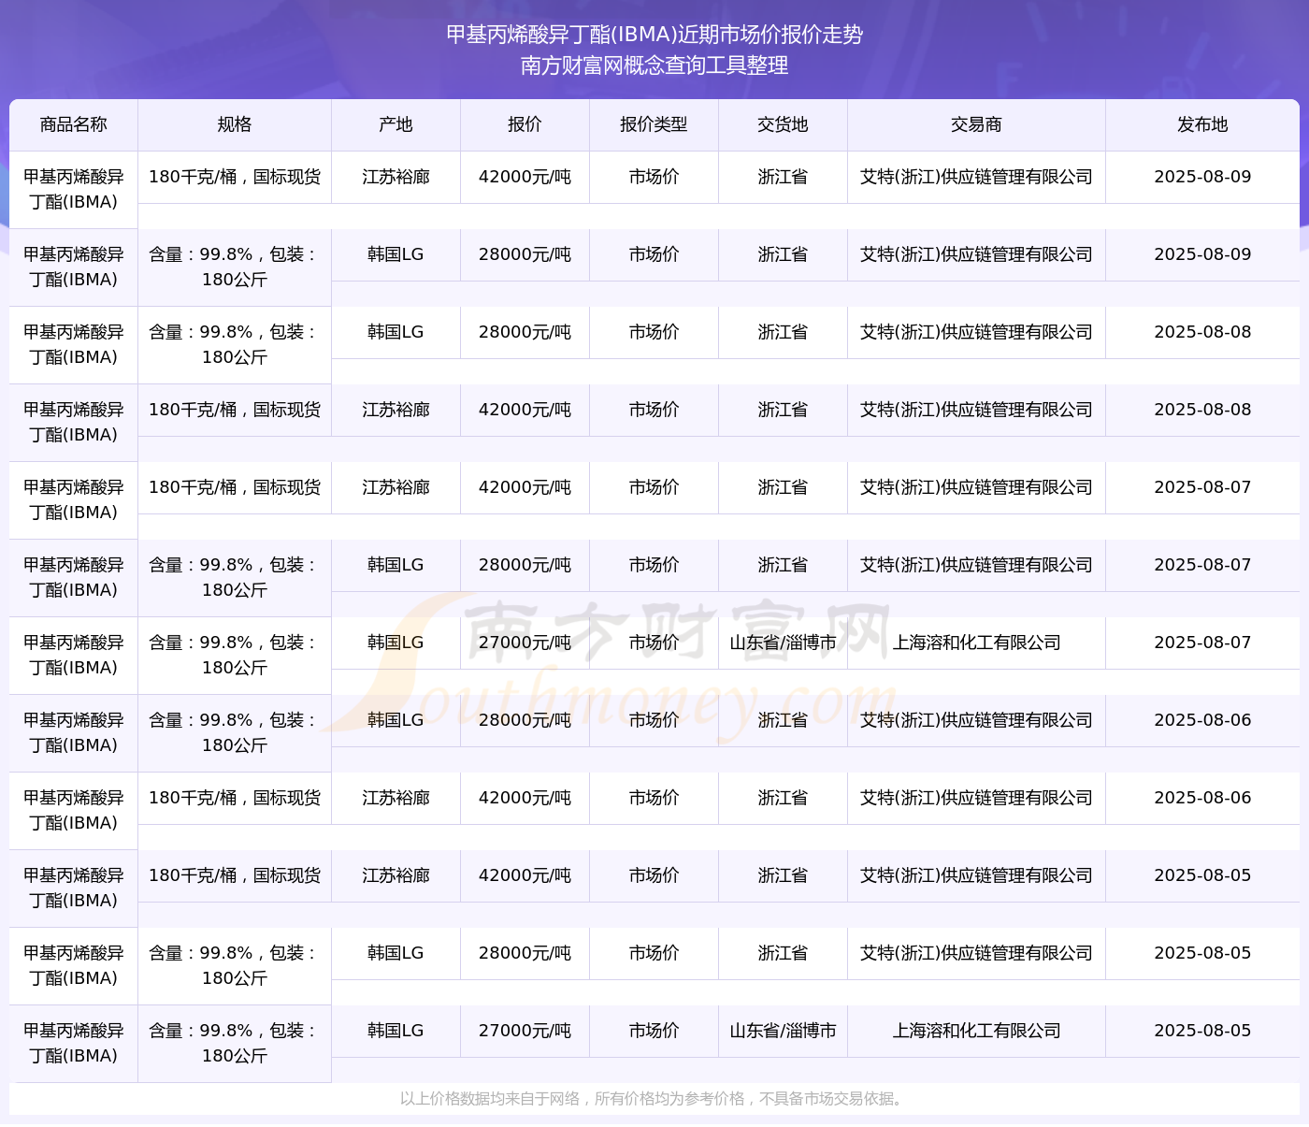Click 42000元/吨 in the 2025-08-09 row
The image size is (1309, 1127).
pos(525,177)
